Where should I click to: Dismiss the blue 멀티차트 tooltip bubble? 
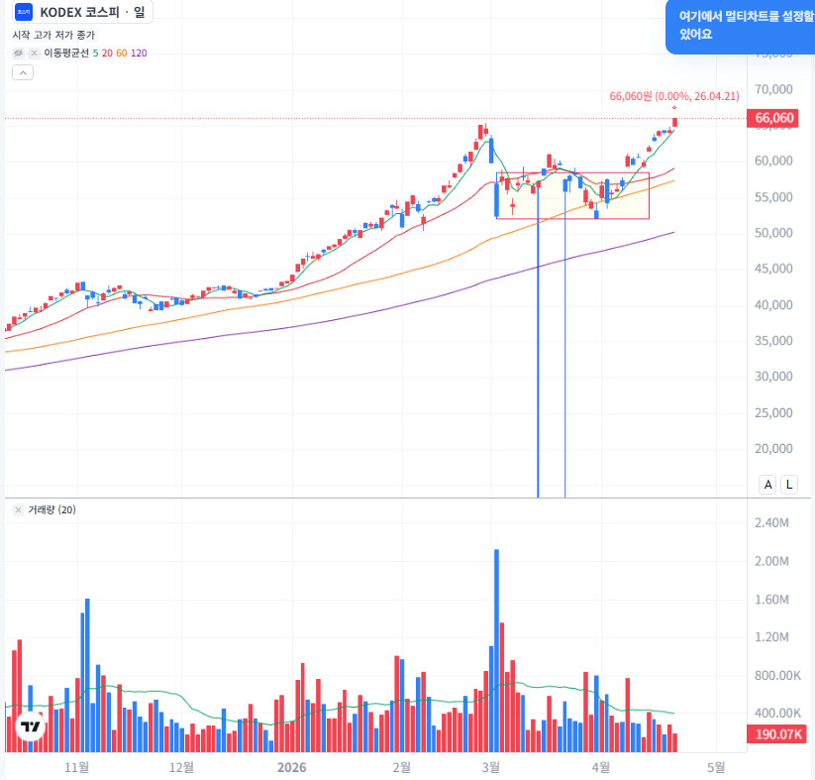[740, 26]
